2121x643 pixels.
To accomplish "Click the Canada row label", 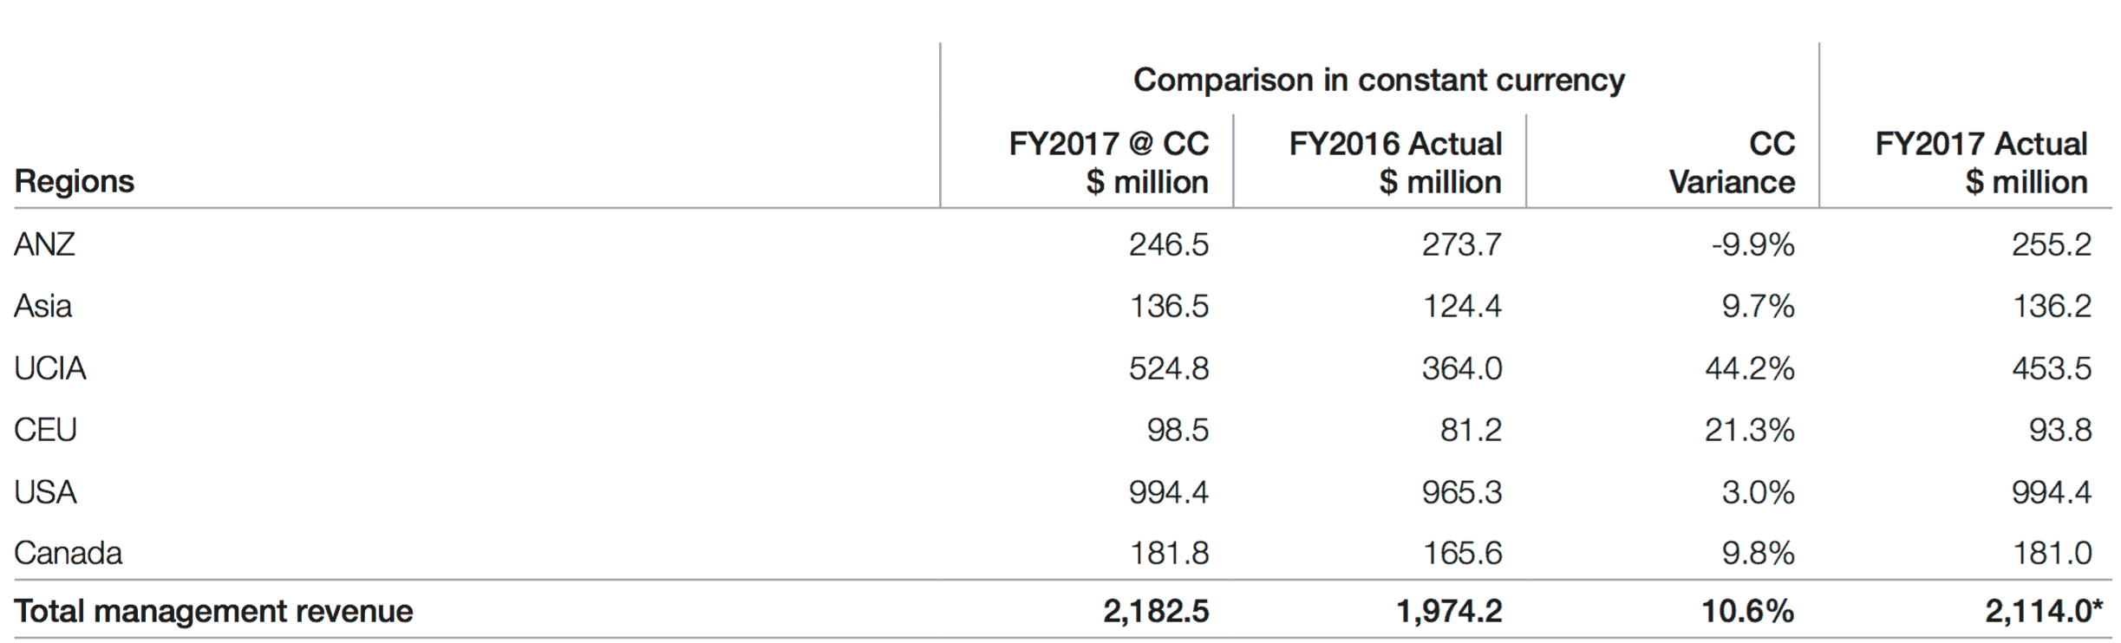I will 68,553.
